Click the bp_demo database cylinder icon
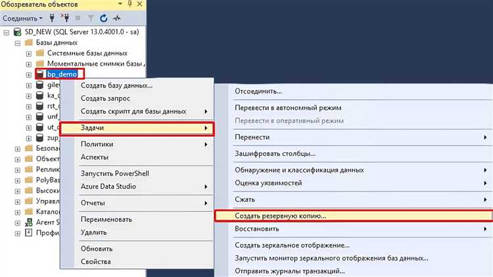The image size is (493, 277). tap(39, 74)
